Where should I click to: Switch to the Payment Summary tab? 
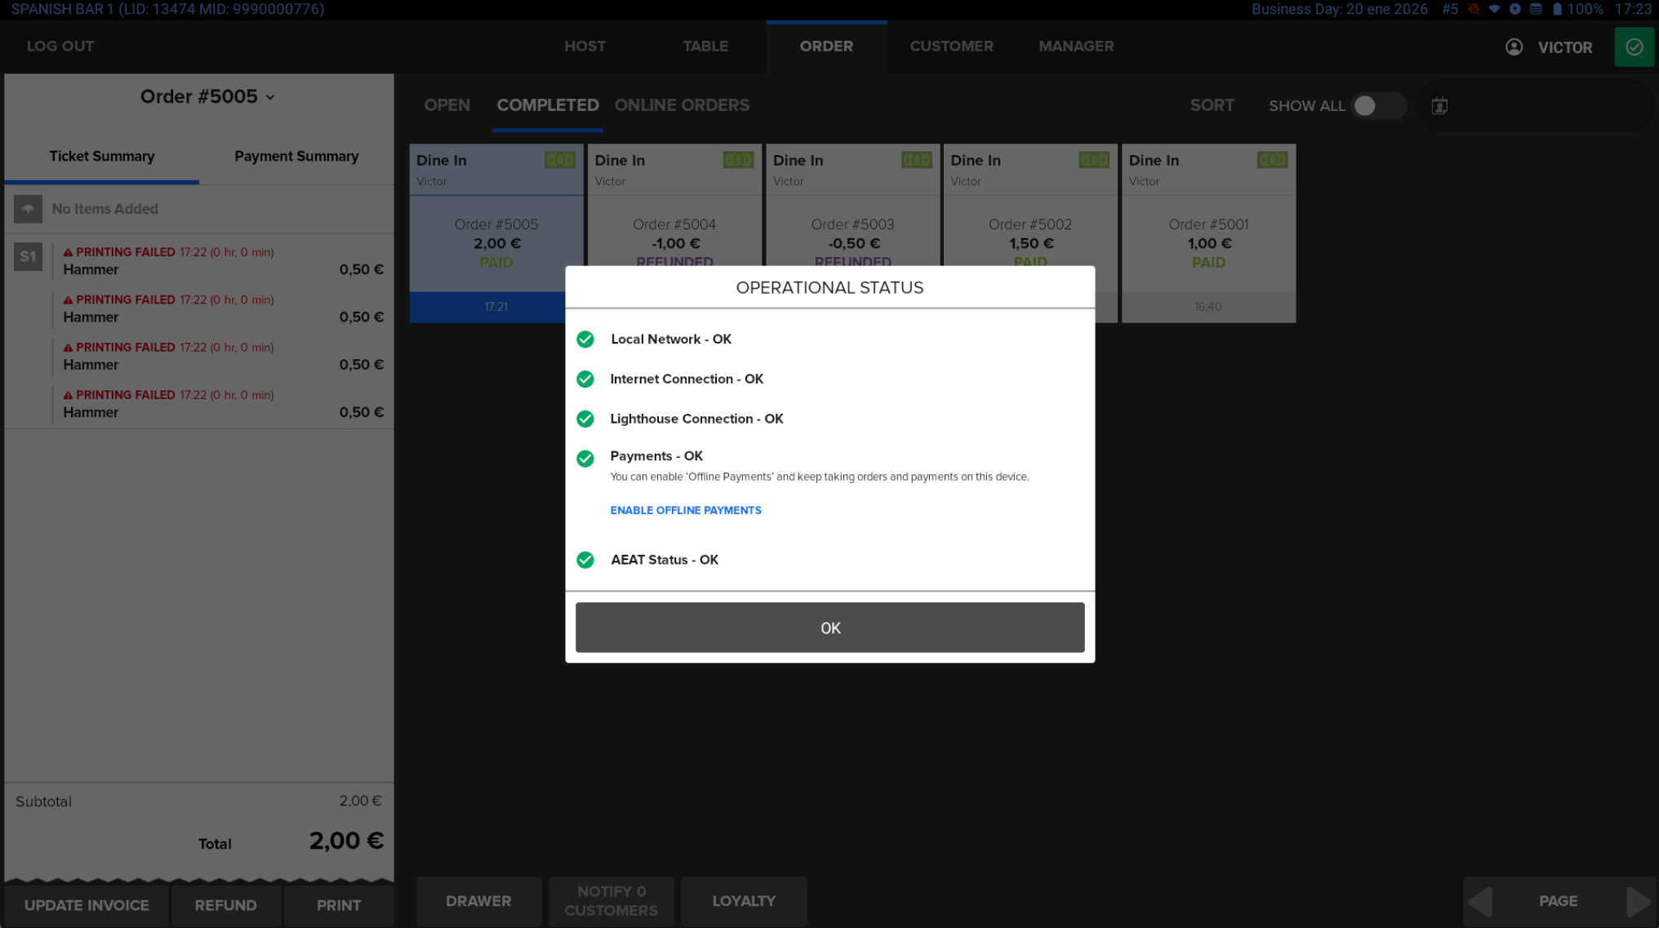tap(296, 156)
